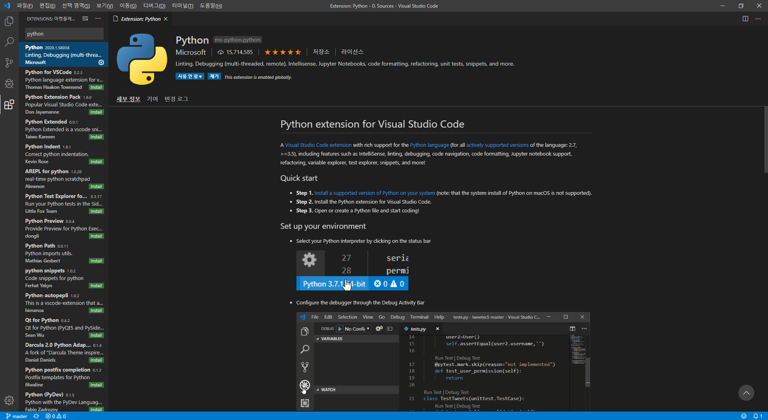Open the Debug view in activity bar
The image size is (768, 420).
click(x=9, y=83)
